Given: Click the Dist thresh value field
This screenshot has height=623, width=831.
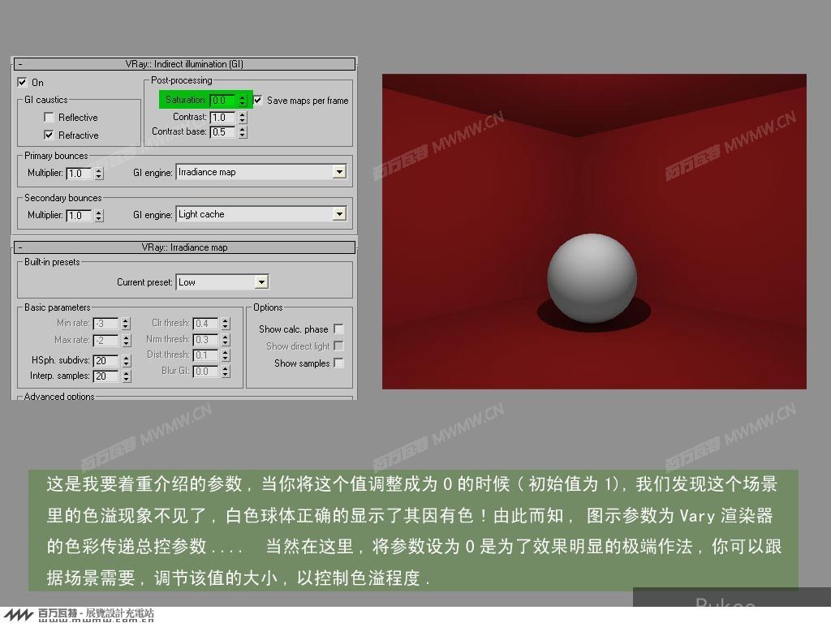Looking at the screenshot, I should click(x=205, y=355).
